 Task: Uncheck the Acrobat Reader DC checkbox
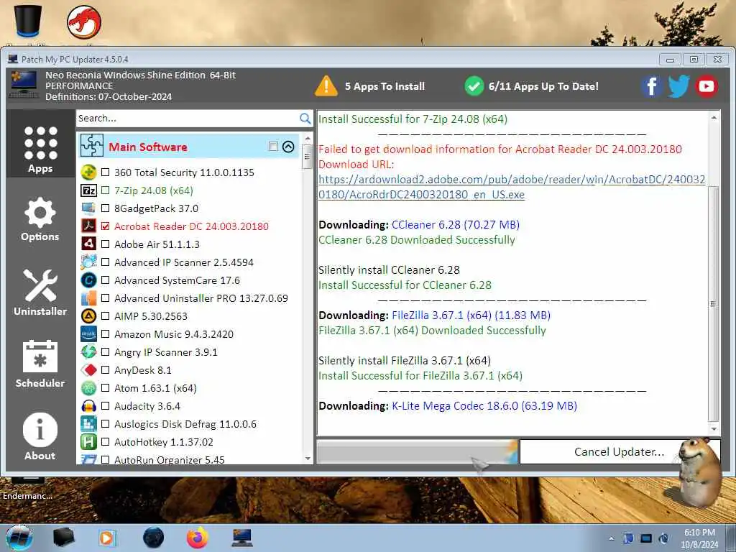(x=106, y=226)
